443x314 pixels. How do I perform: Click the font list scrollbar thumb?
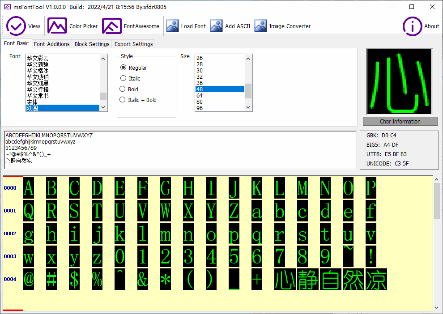[103, 96]
